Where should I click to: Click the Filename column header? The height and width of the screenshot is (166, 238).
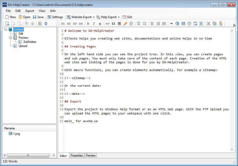29,128
